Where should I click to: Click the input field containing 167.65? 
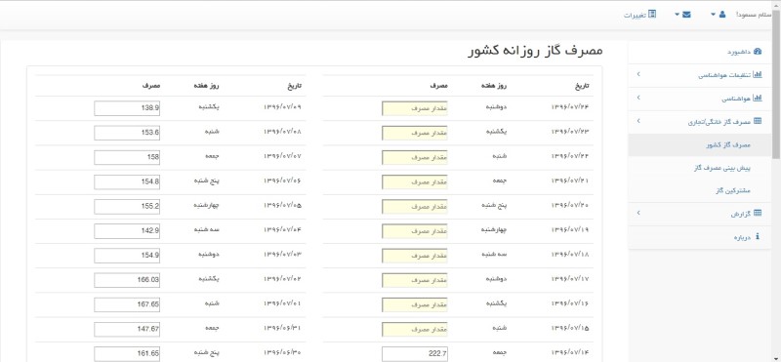click(x=127, y=304)
